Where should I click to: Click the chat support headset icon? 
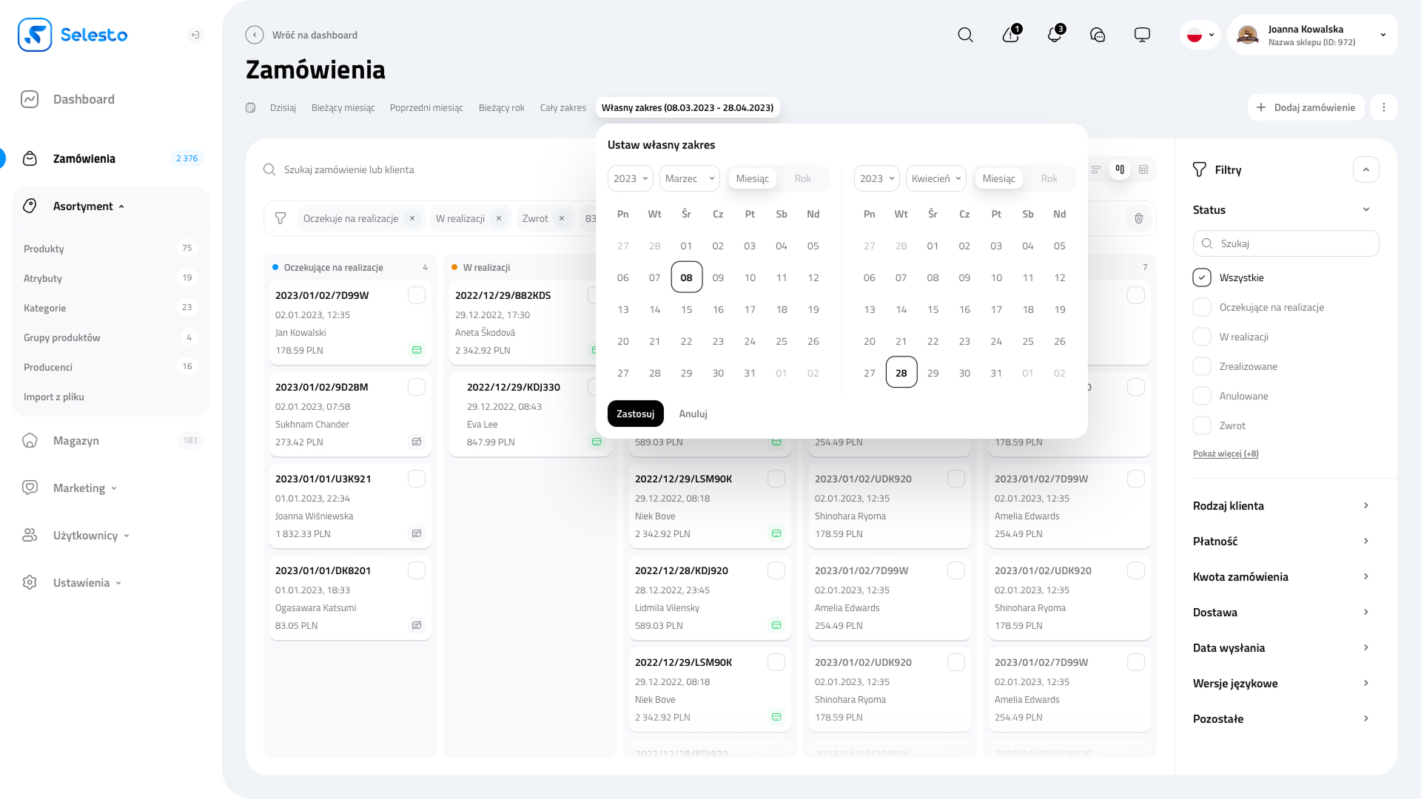[1098, 35]
